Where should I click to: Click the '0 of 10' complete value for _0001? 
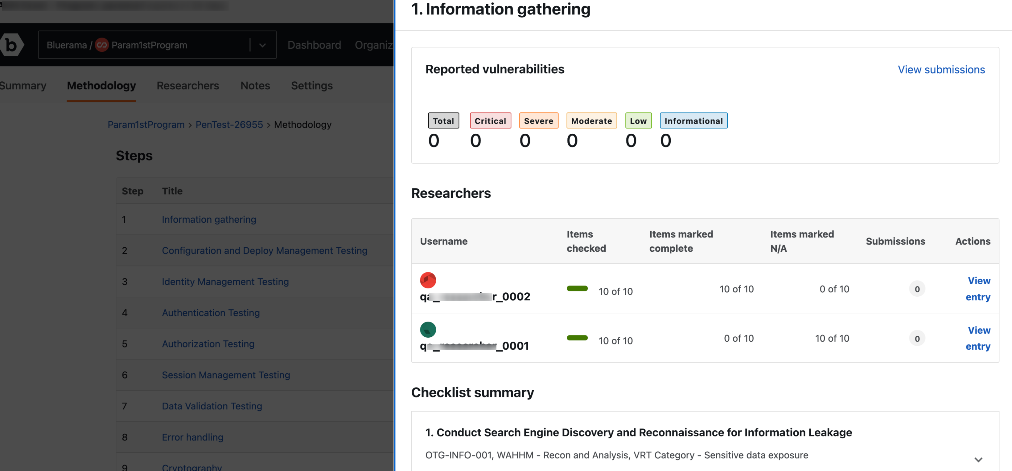(x=738, y=338)
